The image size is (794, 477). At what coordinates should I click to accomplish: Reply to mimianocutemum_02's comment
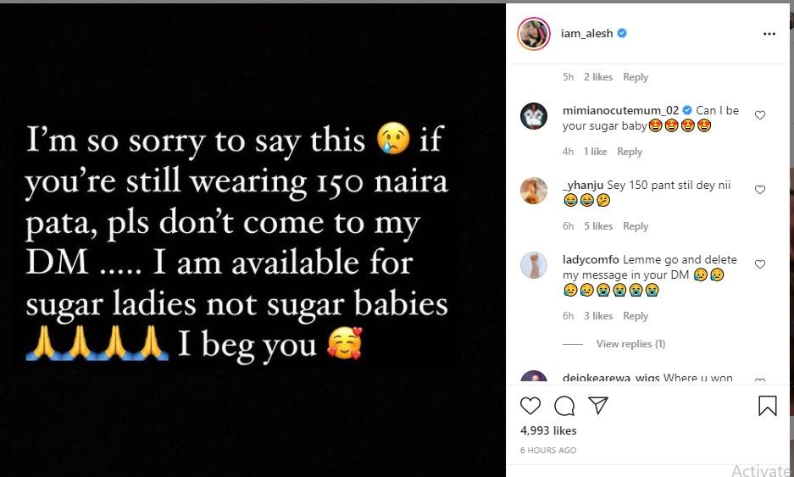click(x=630, y=152)
